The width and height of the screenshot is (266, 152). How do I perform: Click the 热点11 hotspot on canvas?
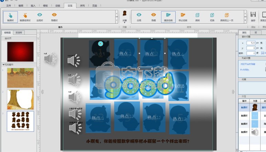(154, 117)
